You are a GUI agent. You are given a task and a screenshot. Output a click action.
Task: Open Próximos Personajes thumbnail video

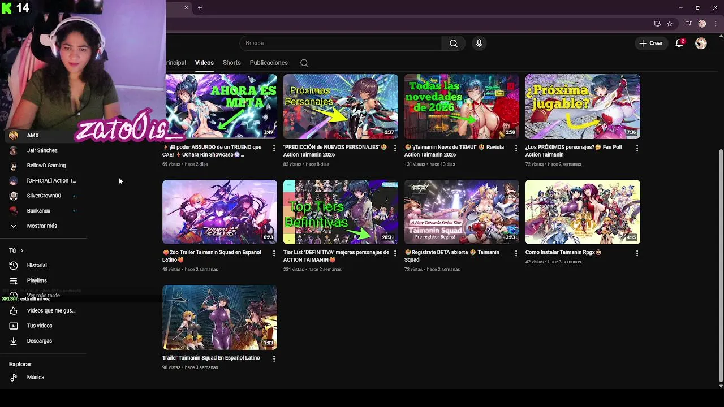(341, 106)
